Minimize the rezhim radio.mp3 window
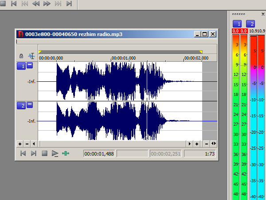Viewport: 266px width, 200px height. 197,34
